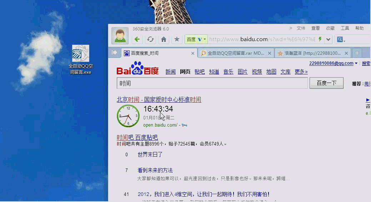Click the Baidu logo
This screenshot has width=371, height=202.
click(137, 68)
